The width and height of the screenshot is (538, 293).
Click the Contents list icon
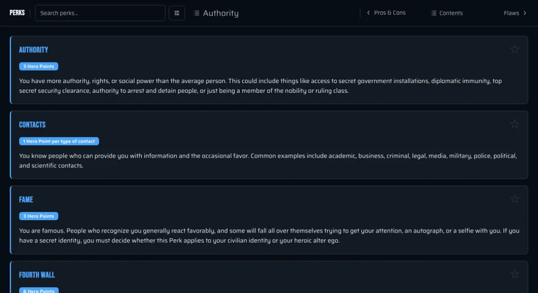(x=434, y=13)
